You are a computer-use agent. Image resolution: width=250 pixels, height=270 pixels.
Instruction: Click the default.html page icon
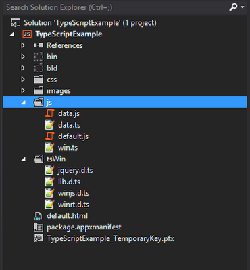38,216
